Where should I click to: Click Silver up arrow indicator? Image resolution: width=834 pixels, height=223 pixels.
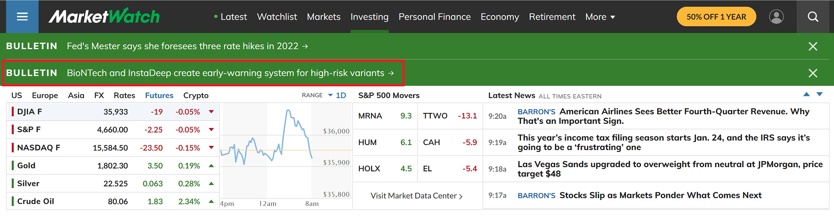click(211, 183)
